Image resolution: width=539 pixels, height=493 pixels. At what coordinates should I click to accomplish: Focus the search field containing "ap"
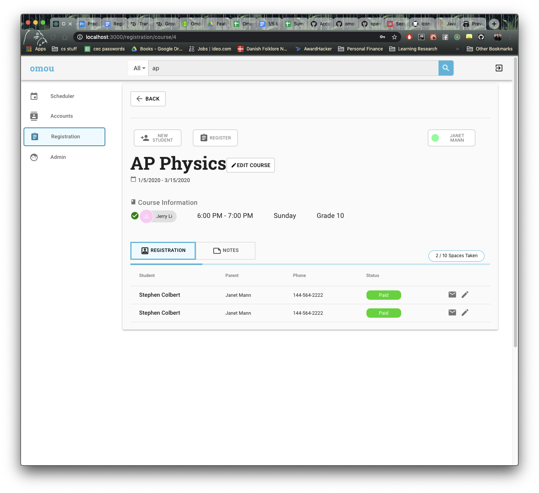pyautogui.click(x=293, y=68)
